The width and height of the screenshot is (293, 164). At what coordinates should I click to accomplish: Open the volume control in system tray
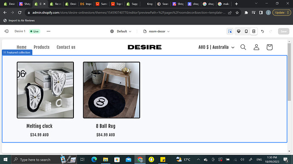tap(242, 159)
